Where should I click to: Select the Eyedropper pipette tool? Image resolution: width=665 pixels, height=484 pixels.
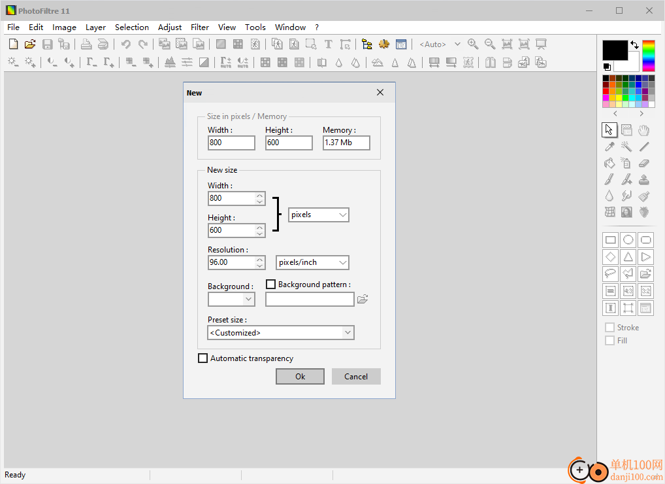click(x=609, y=147)
